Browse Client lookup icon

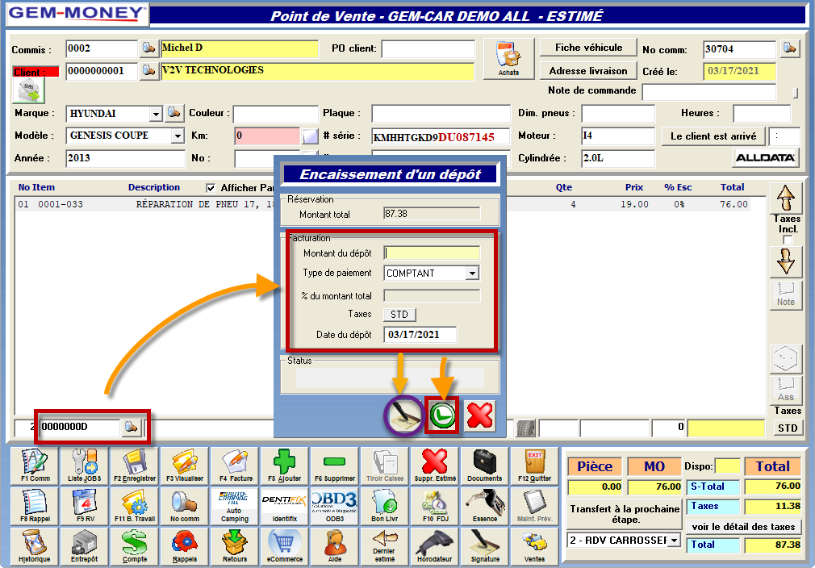coord(148,71)
